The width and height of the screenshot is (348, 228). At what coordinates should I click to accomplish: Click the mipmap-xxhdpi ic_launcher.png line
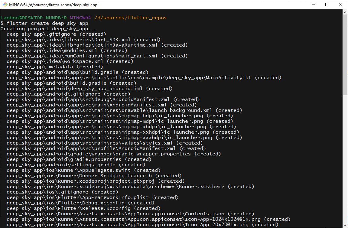click(123, 132)
